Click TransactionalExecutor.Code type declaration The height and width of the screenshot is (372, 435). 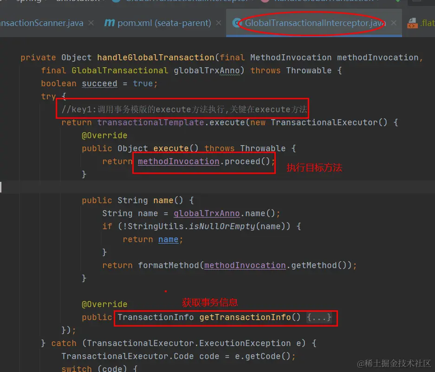tap(128, 356)
